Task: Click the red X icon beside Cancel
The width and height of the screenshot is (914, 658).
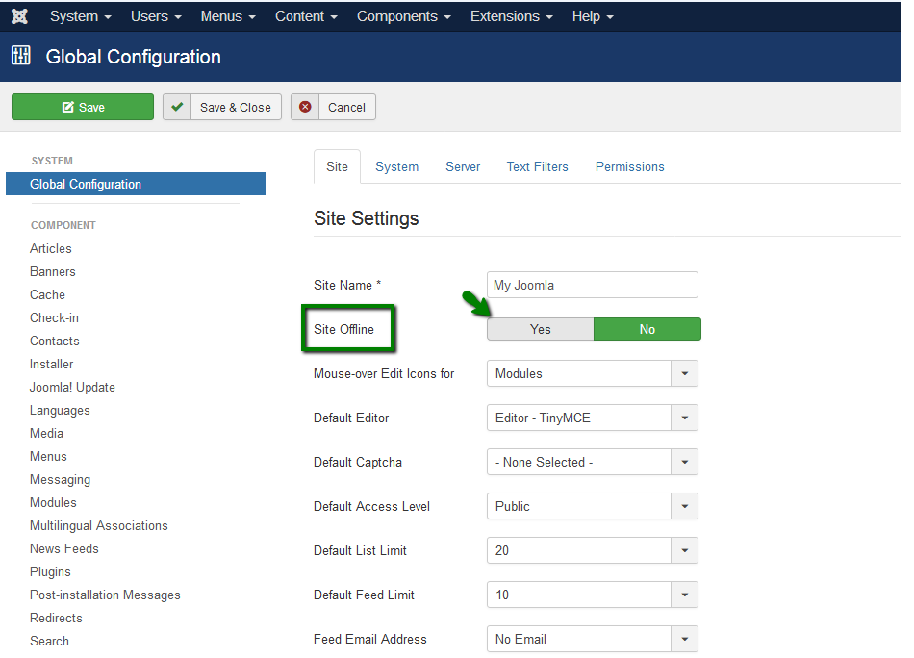Action: tap(305, 107)
